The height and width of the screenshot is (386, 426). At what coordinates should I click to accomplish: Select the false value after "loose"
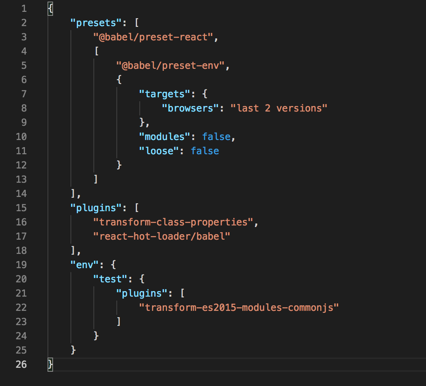[205, 151]
